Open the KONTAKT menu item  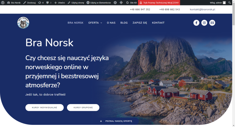158,23
